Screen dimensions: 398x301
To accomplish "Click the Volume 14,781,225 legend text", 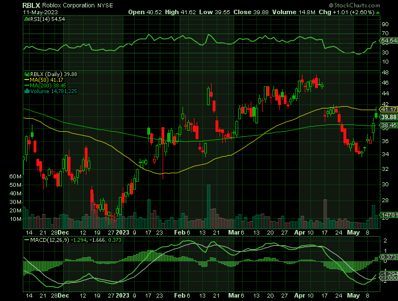I will [x=53, y=91].
